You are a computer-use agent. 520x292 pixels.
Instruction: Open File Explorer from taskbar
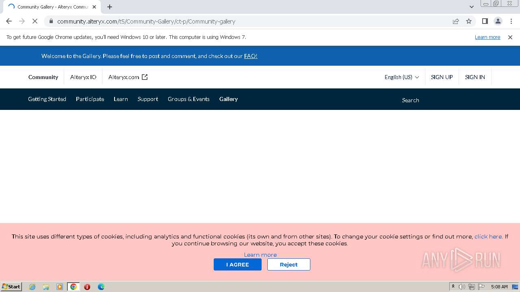pos(46,287)
